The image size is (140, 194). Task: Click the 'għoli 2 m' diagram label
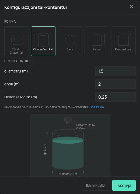click(x=45, y=149)
